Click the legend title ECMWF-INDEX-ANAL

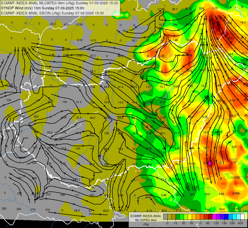146,216
